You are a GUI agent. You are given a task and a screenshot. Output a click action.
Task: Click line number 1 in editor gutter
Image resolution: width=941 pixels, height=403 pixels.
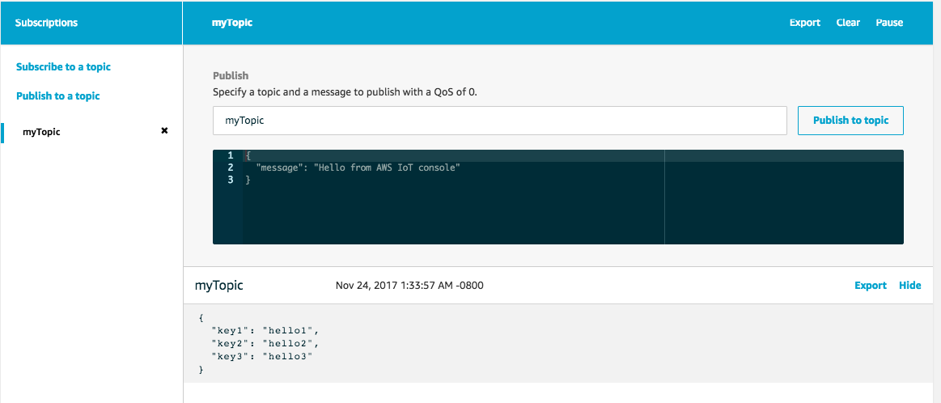click(231, 155)
